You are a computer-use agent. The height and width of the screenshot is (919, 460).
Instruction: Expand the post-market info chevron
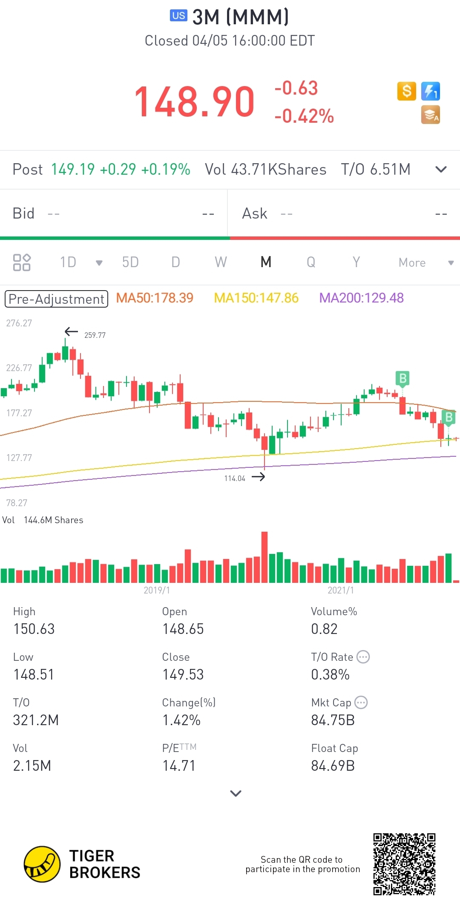click(441, 169)
